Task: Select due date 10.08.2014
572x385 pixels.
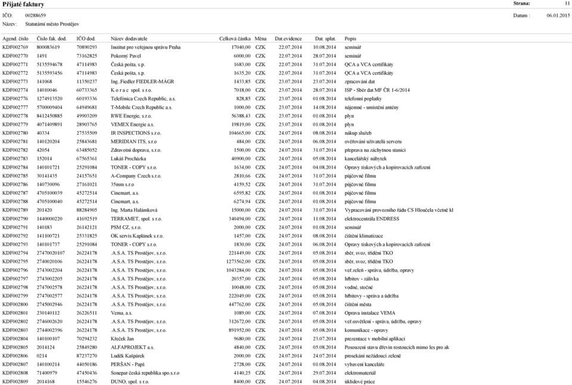Action: pos(325,48)
